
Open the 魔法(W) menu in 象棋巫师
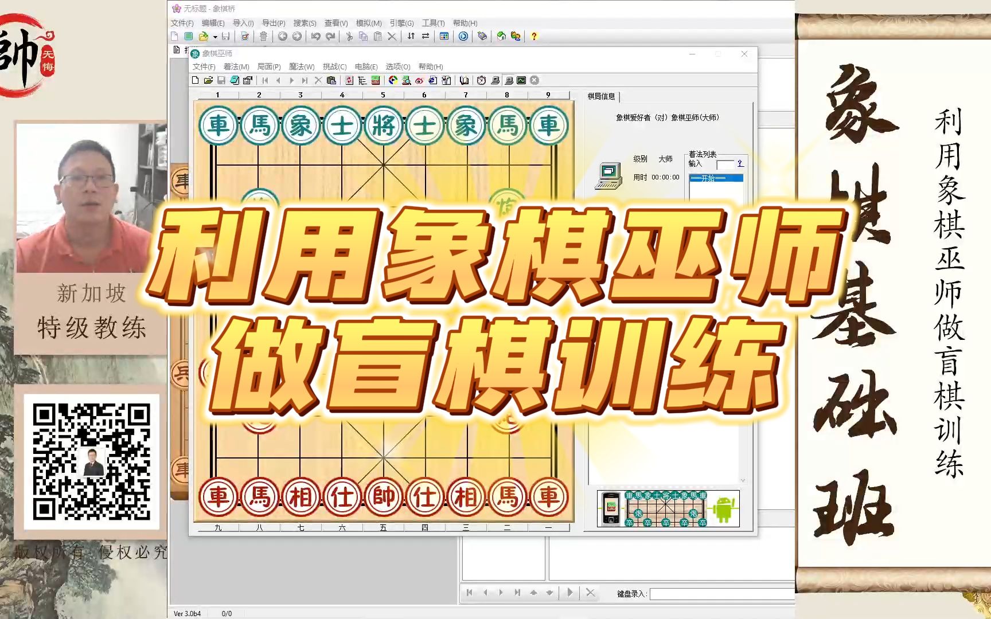[301, 66]
